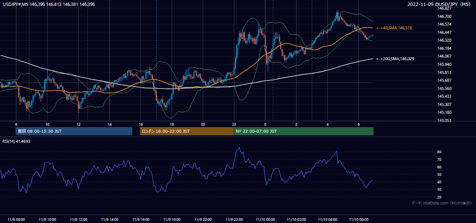Click bottom date label 11/9 08:00
This screenshot has width=476, height=223.
(16, 220)
